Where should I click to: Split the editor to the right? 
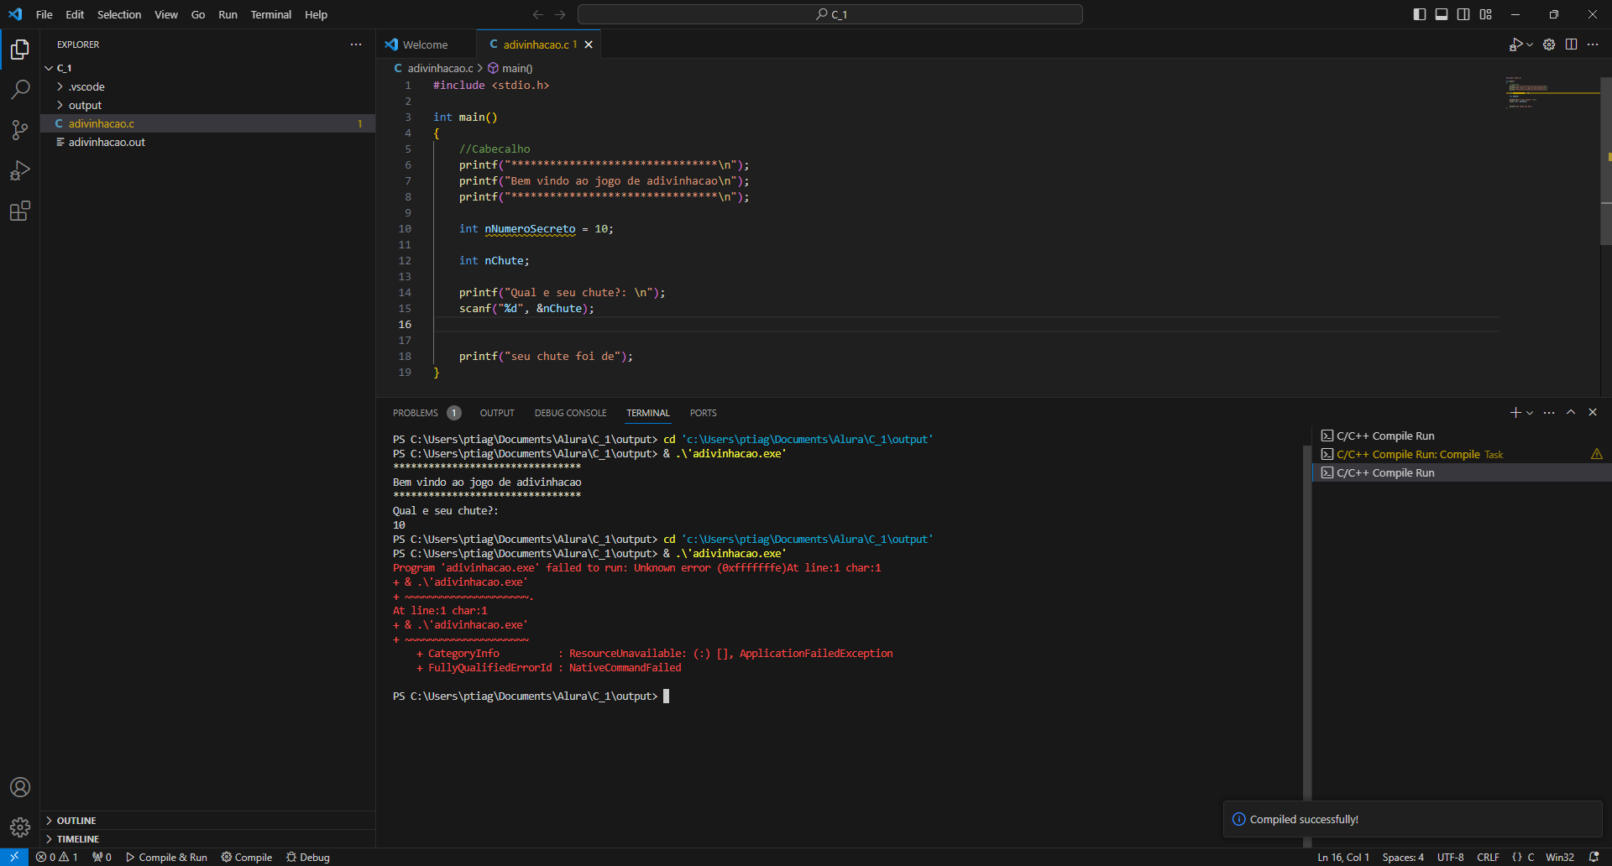tap(1571, 44)
